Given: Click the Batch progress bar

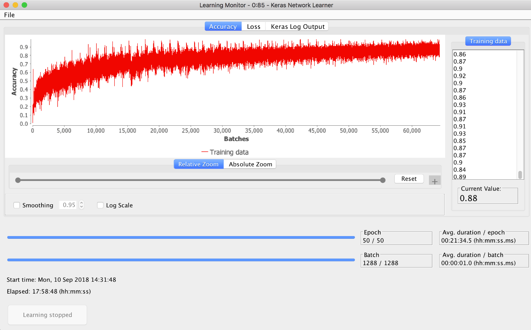Looking at the screenshot, I should pos(181,260).
